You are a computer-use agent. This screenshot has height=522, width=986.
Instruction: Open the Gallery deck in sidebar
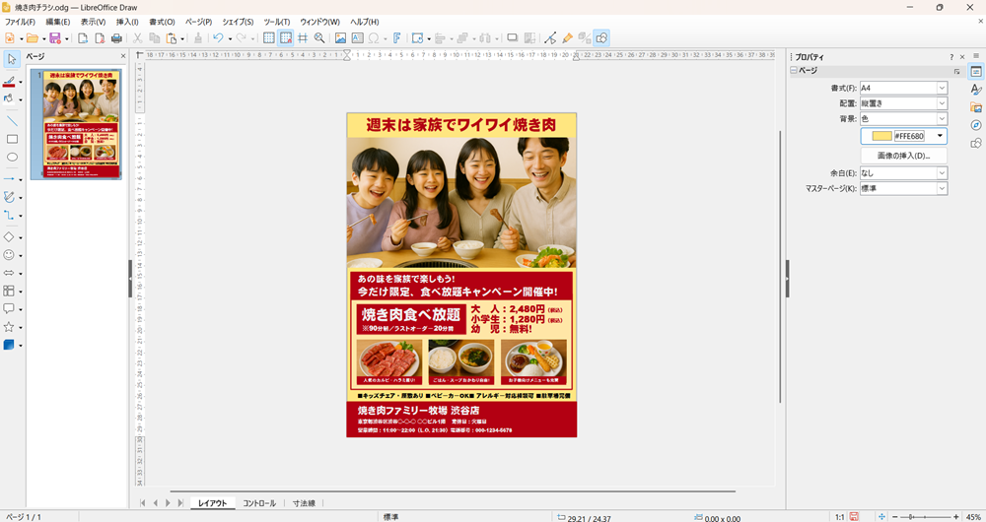pyautogui.click(x=976, y=107)
